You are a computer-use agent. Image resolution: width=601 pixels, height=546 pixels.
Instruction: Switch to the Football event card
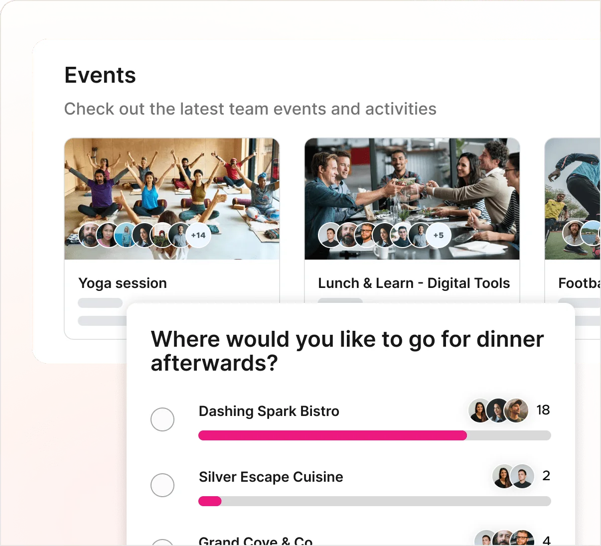[x=578, y=283]
